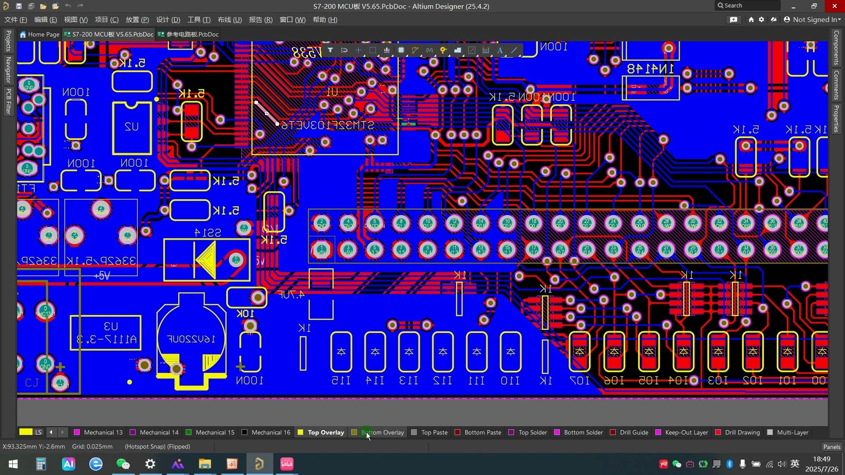Open the LS layer set selector
Screen dimensions: 845x475
39,433
